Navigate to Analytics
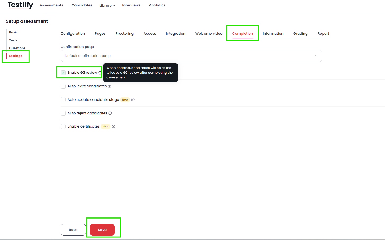This screenshot has height=240, width=385. tap(157, 5)
